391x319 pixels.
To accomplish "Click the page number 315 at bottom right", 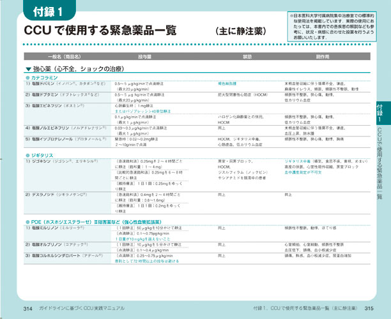I will pos(367,308).
